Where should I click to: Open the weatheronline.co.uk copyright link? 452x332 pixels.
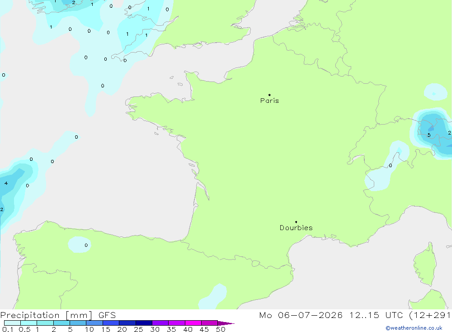(x=414, y=328)
